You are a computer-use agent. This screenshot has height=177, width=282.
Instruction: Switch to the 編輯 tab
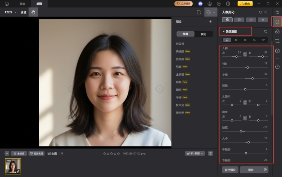39,4
